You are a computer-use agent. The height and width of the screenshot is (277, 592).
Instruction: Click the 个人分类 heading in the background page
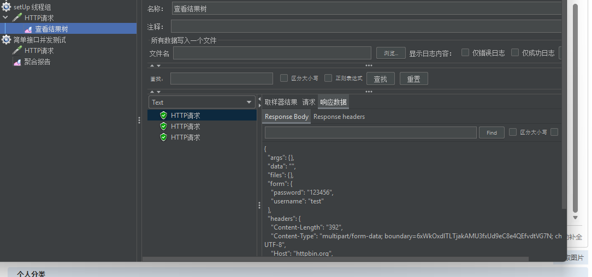point(31,274)
